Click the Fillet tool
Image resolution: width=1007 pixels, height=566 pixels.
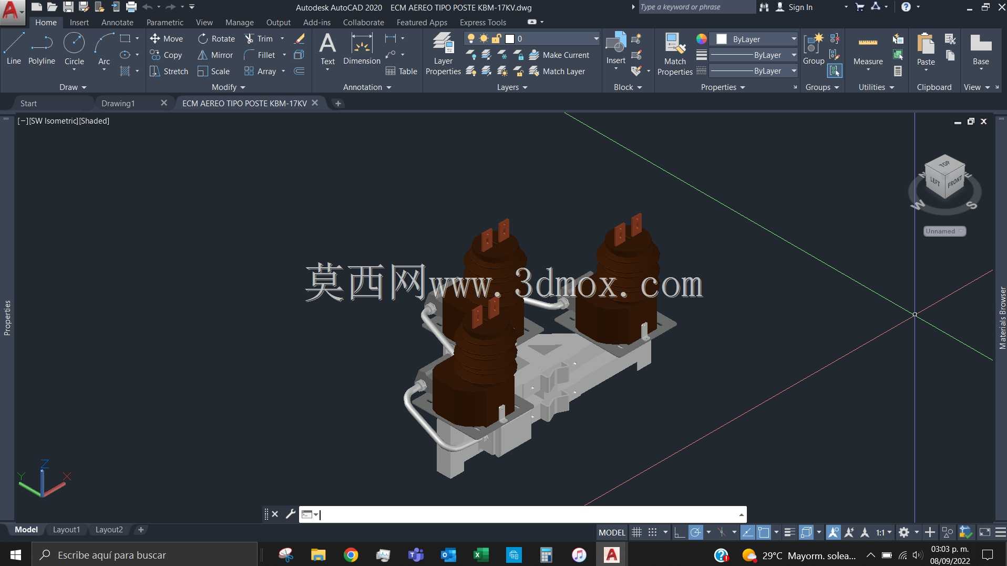tap(260, 55)
